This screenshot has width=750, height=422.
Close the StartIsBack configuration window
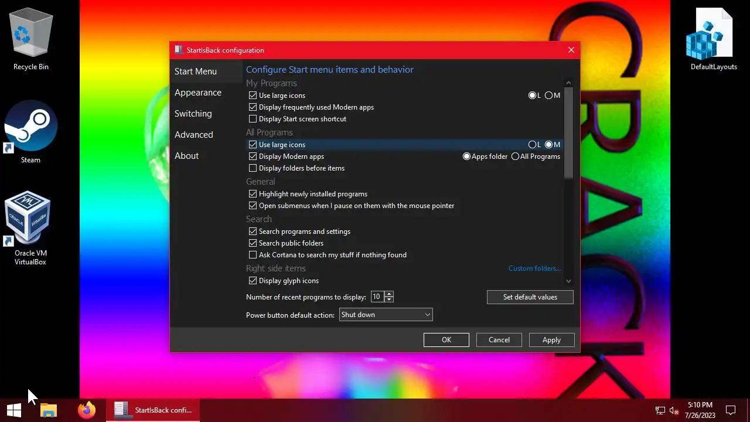tap(571, 50)
